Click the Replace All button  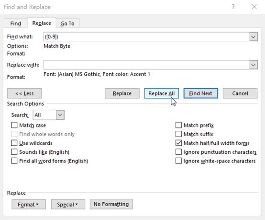coord(161,93)
